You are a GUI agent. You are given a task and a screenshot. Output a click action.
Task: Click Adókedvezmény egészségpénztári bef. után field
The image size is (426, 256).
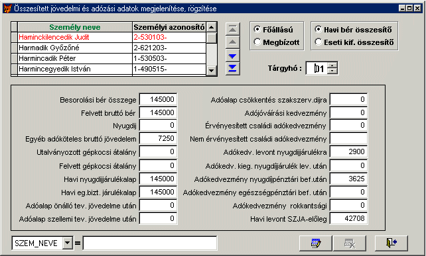point(348,192)
